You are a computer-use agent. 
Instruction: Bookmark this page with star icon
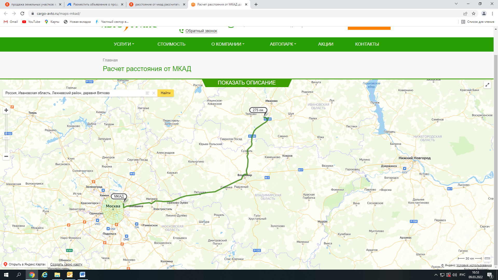tap(474, 13)
